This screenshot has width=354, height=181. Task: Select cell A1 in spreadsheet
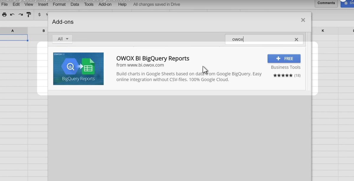[x=14, y=38]
